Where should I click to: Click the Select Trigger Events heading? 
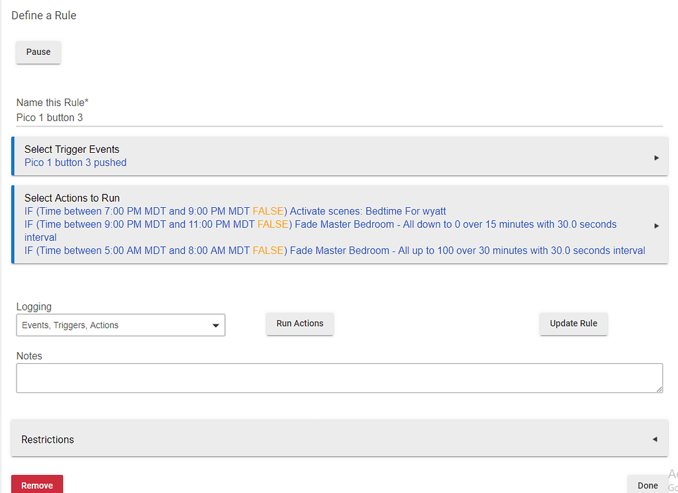pos(72,150)
